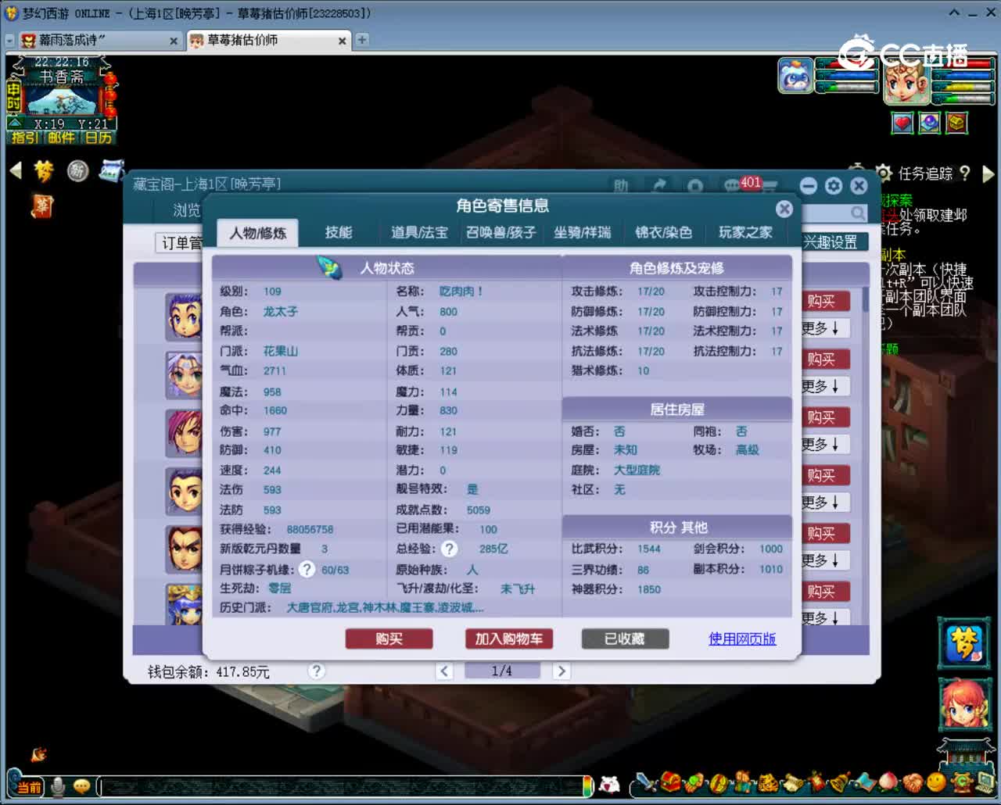Click the golden bell icon in bottom toolbar

[839, 782]
